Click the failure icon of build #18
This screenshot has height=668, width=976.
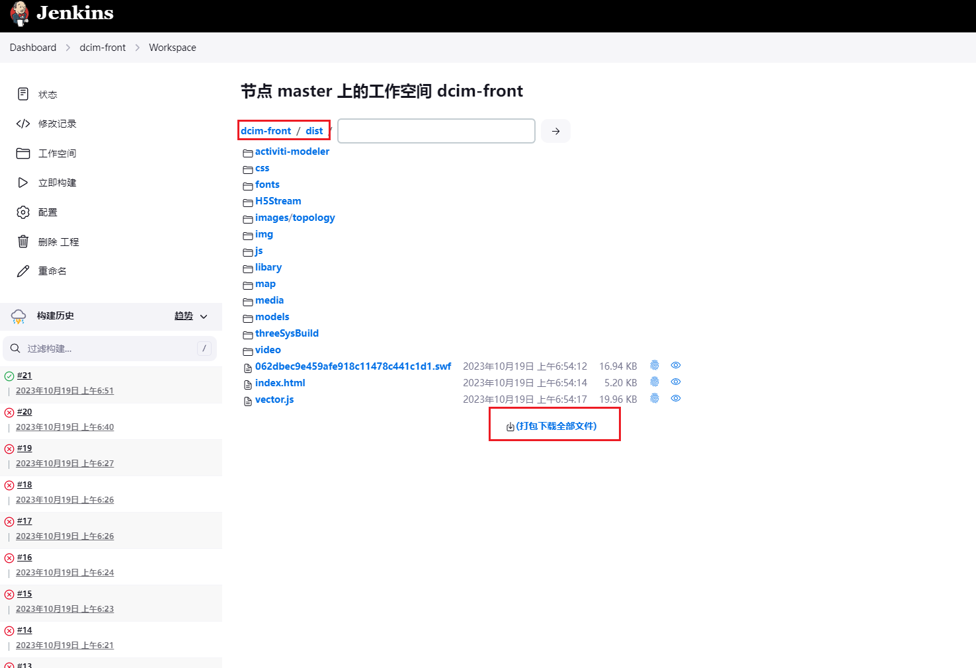click(x=9, y=485)
